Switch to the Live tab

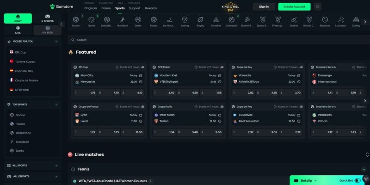point(18,30)
